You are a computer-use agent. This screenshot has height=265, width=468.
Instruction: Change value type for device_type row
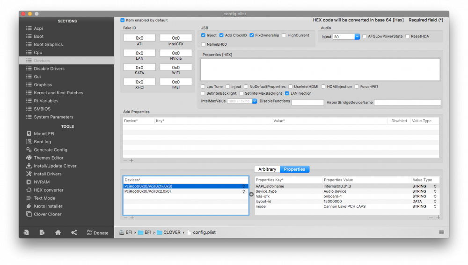point(435,191)
